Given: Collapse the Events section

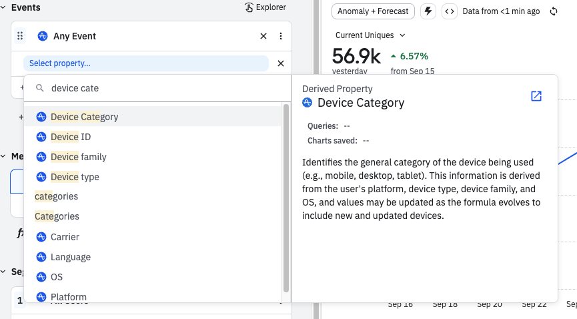Looking at the screenshot, I should click(4, 7).
